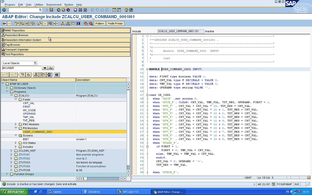Open the Transport Organizer
Screen dimensions: 312x195
coord(66,50)
